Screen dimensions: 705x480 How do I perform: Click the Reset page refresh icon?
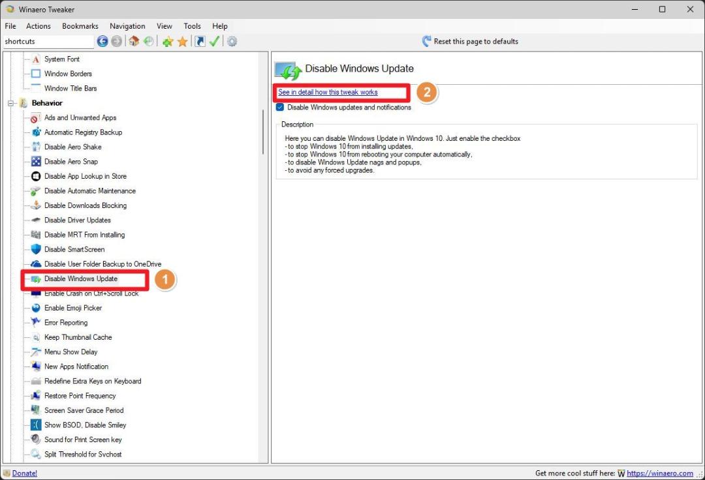click(426, 41)
